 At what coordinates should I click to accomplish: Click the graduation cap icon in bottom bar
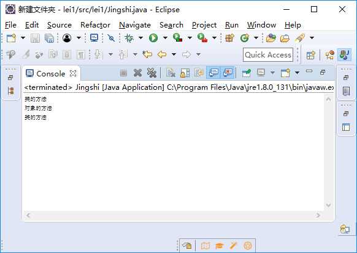pos(220,246)
